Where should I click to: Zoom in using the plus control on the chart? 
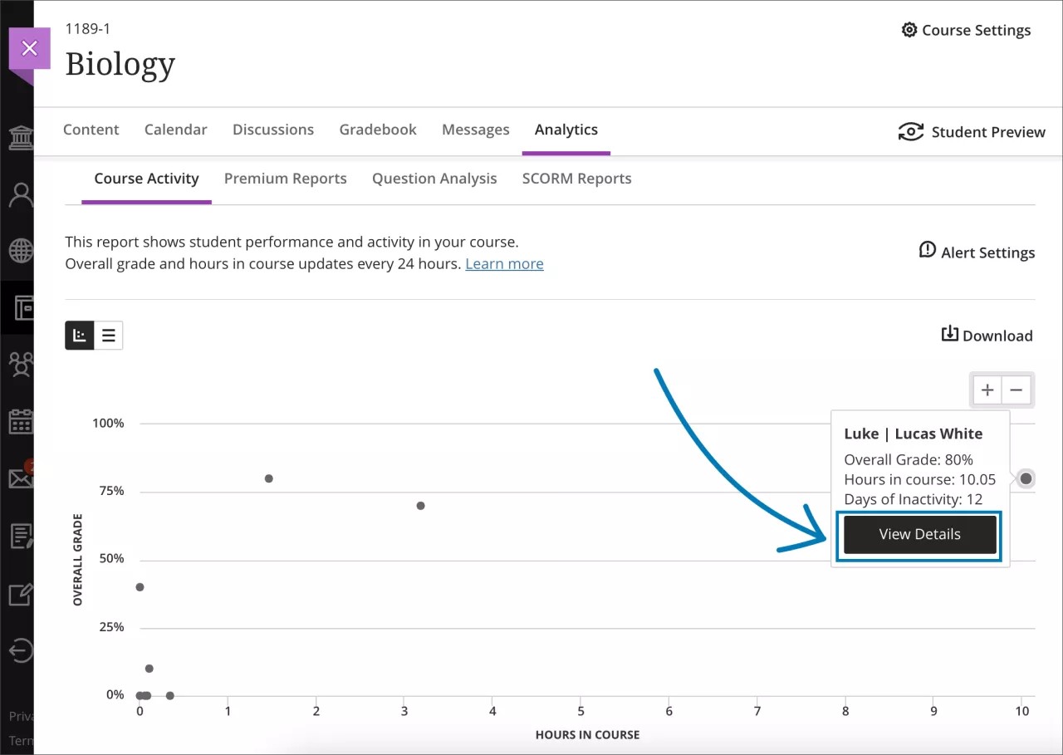(987, 390)
